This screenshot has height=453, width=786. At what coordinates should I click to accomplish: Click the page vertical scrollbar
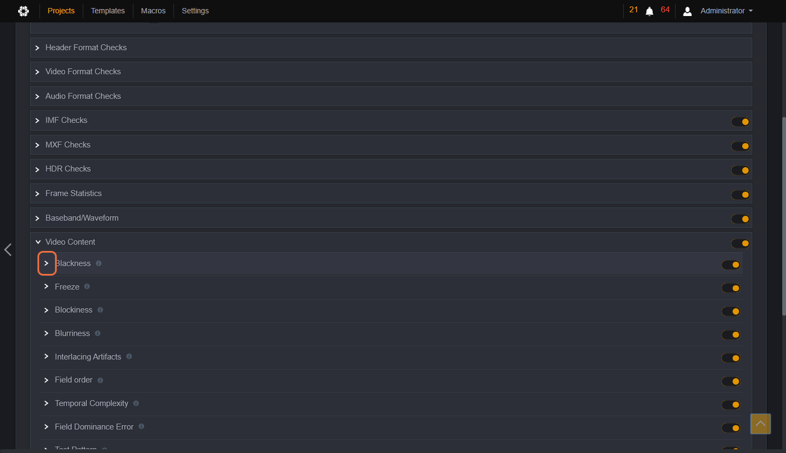point(783,216)
